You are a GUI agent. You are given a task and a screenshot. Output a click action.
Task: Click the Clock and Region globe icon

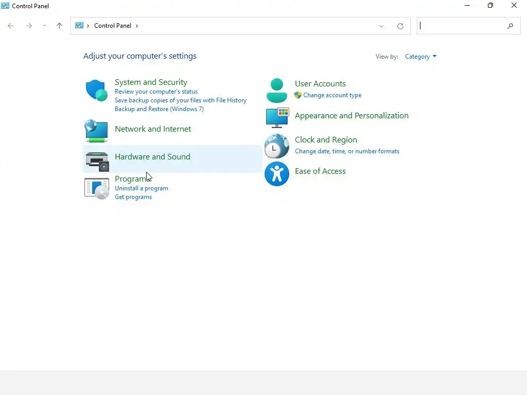tap(276, 146)
